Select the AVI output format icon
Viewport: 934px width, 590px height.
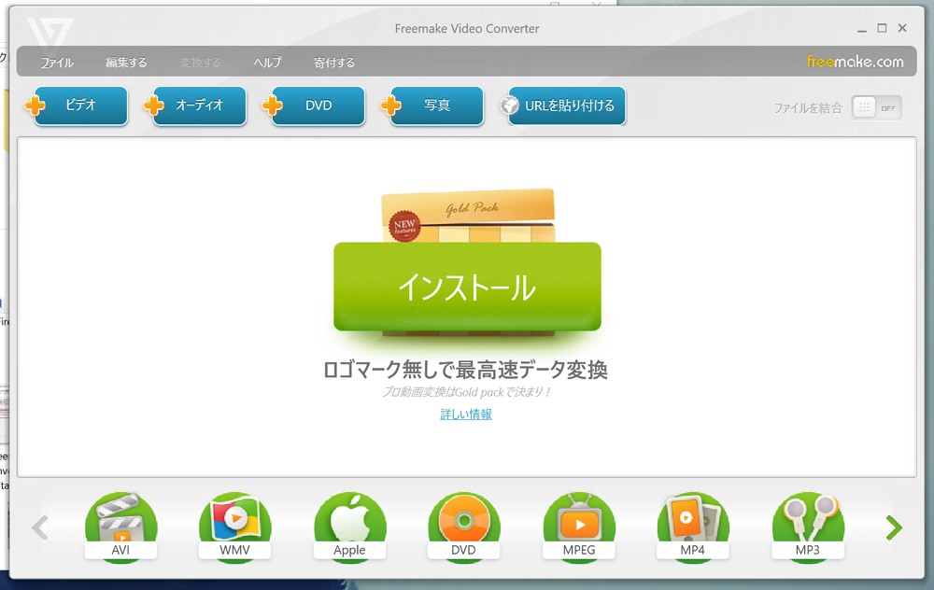click(x=120, y=523)
